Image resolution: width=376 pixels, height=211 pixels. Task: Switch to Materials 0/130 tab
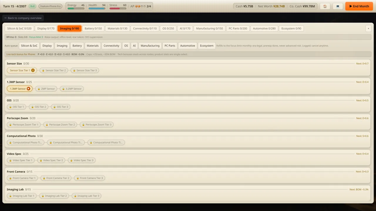click(117, 28)
